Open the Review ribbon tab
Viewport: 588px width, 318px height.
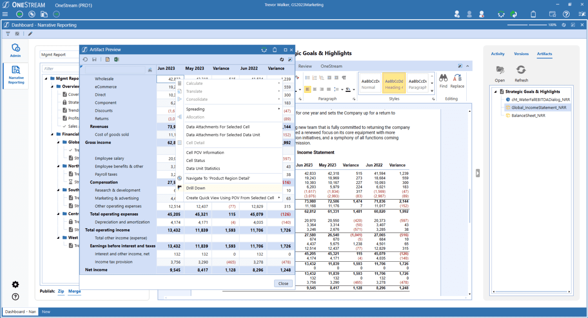pyautogui.click(x=305, y=66)
